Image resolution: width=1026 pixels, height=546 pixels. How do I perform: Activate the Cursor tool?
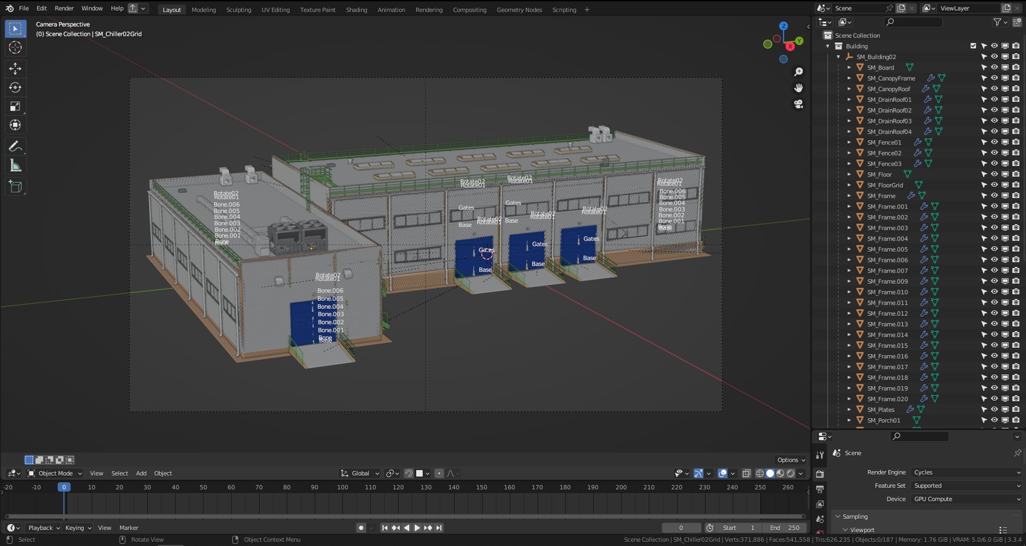click(x=15, y=48)
